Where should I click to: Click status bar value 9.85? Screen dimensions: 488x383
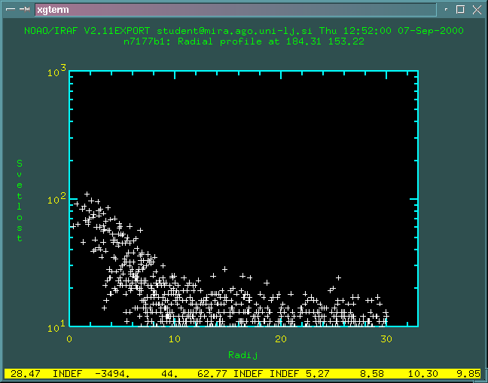point(468,373)
